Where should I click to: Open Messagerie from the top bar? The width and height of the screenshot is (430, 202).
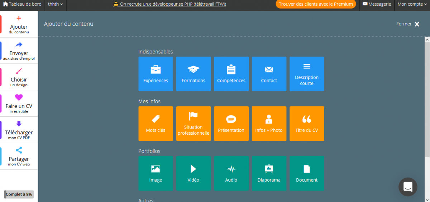pyautogui.click(x=377, y=4)
